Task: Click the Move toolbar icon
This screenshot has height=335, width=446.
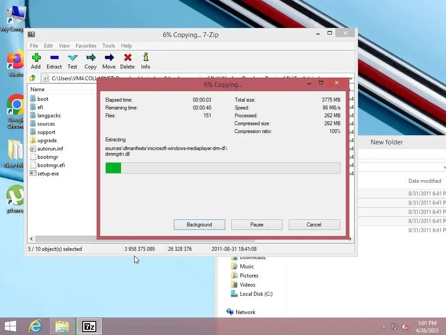Action: 109,58
